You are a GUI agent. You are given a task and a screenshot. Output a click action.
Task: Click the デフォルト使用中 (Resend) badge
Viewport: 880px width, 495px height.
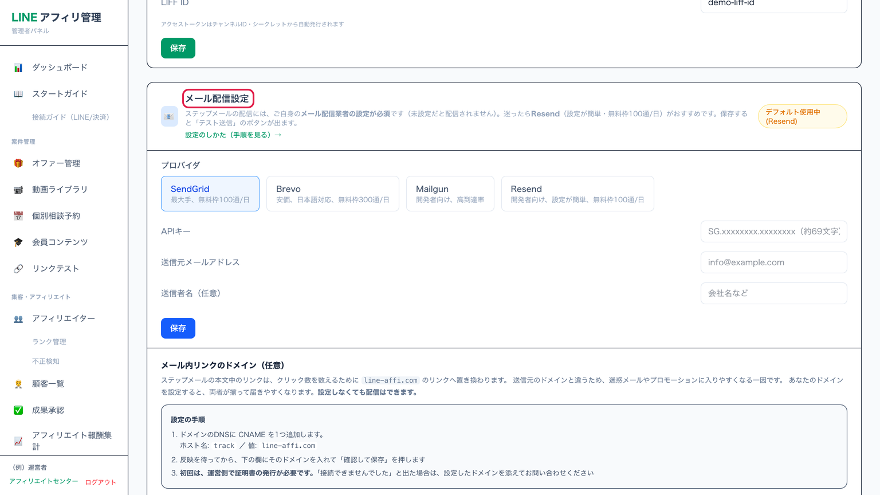pos(803,116)
